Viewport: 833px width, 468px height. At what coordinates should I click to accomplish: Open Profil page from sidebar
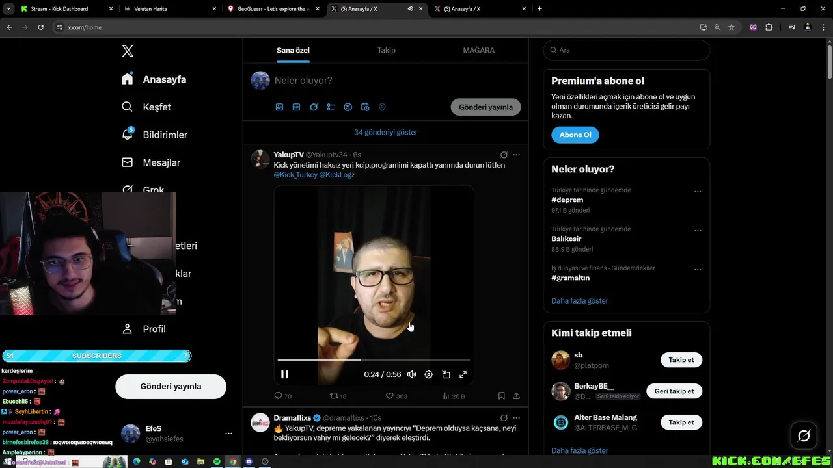click(x=144, y=329)
